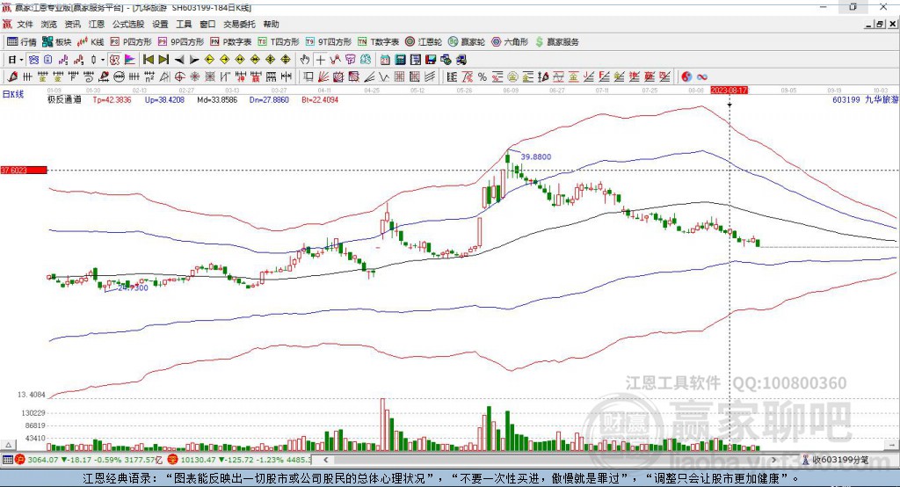This screenshot has width=900, height=487.
Task: Click the status bar grid icon
Action: click(x=7, y=460)
